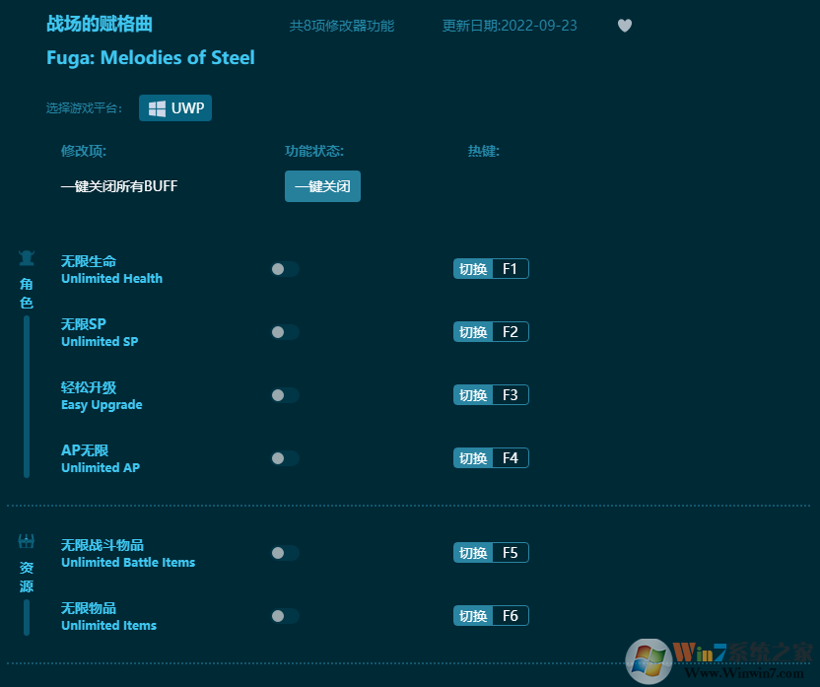The height and width of the screenshot is (687, 820).
Task: Click the F2 hotkey field
Action: [x=511, y=332]
